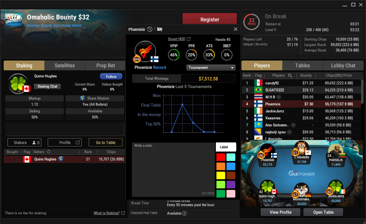Click Mexico flag beside candy92
Image resolution: width=366 pixels, height=224 pixels.
258,83
